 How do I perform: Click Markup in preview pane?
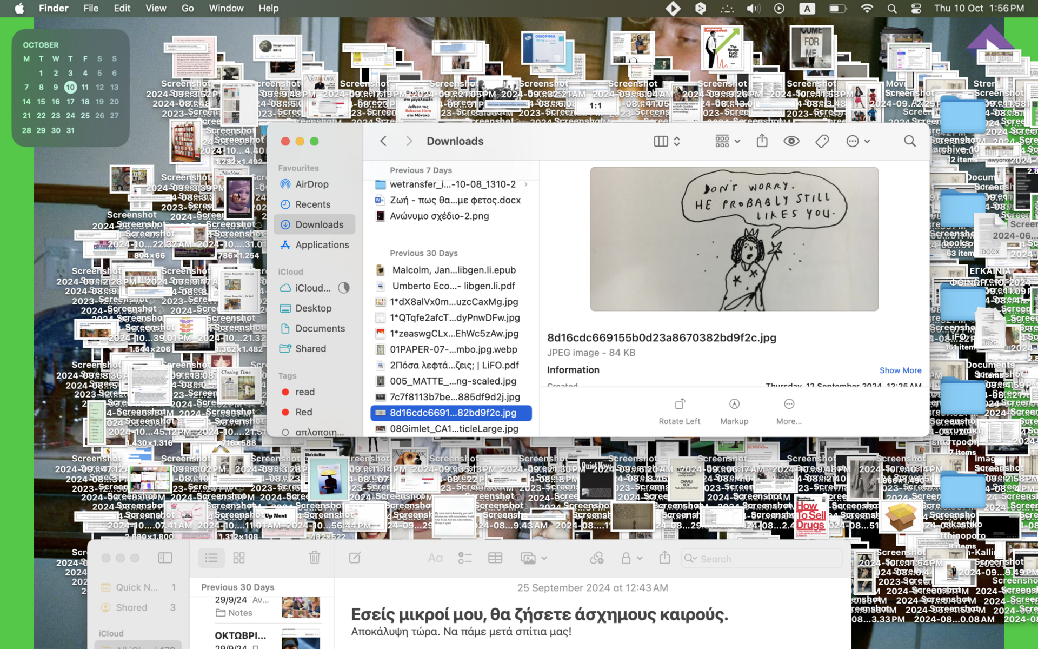tap(734, 412)
